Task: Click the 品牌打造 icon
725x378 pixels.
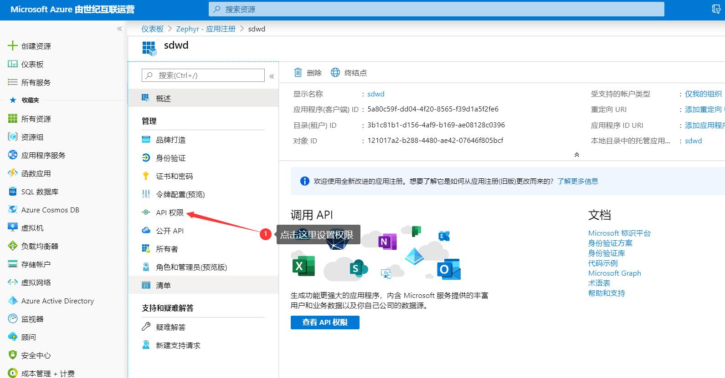Action: 146,140
